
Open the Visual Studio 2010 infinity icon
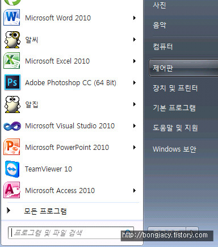pos(12,126)
